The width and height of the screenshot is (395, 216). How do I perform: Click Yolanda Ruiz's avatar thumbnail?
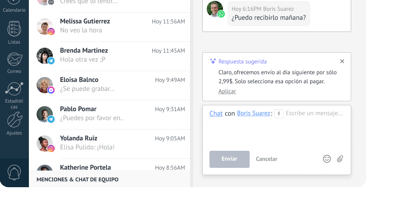click(45, 144)
